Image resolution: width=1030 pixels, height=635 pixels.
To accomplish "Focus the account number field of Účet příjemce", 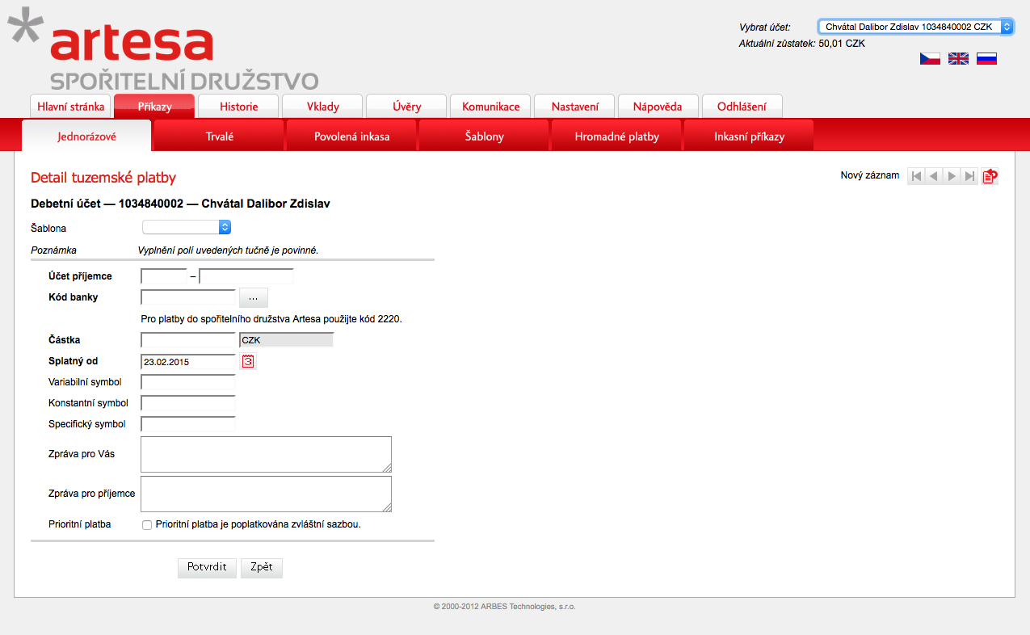I will pyautogui.click(x=246, y=276).
